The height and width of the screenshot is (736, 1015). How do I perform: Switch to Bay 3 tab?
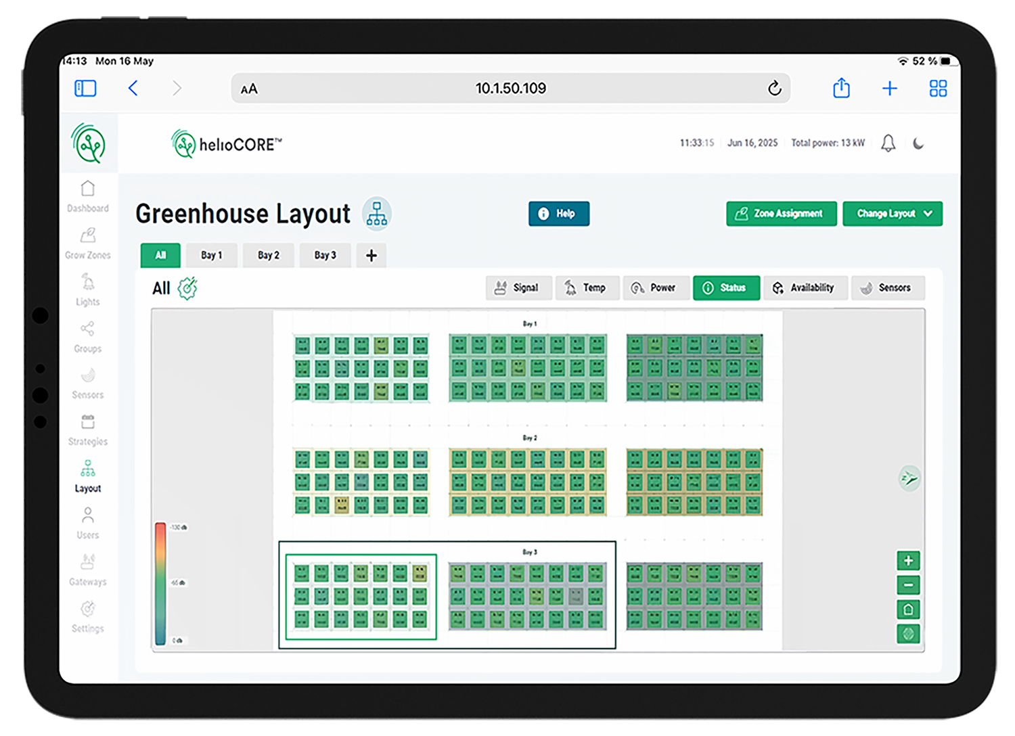325,255
